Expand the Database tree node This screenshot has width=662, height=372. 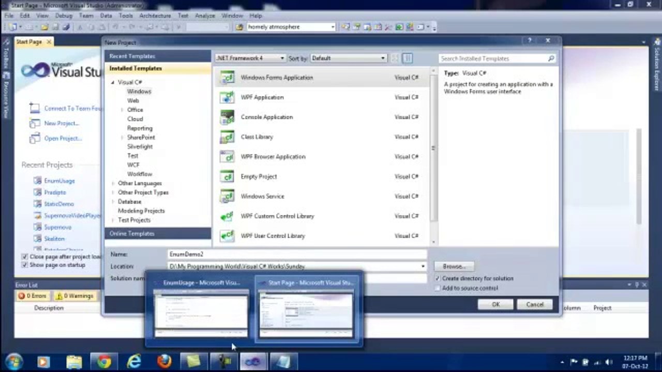tap(113, 202)
